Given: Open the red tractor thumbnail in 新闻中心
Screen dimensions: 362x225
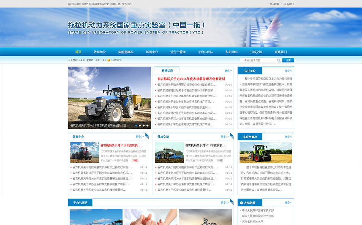Looking at the screenshot, I should [84, 152].
